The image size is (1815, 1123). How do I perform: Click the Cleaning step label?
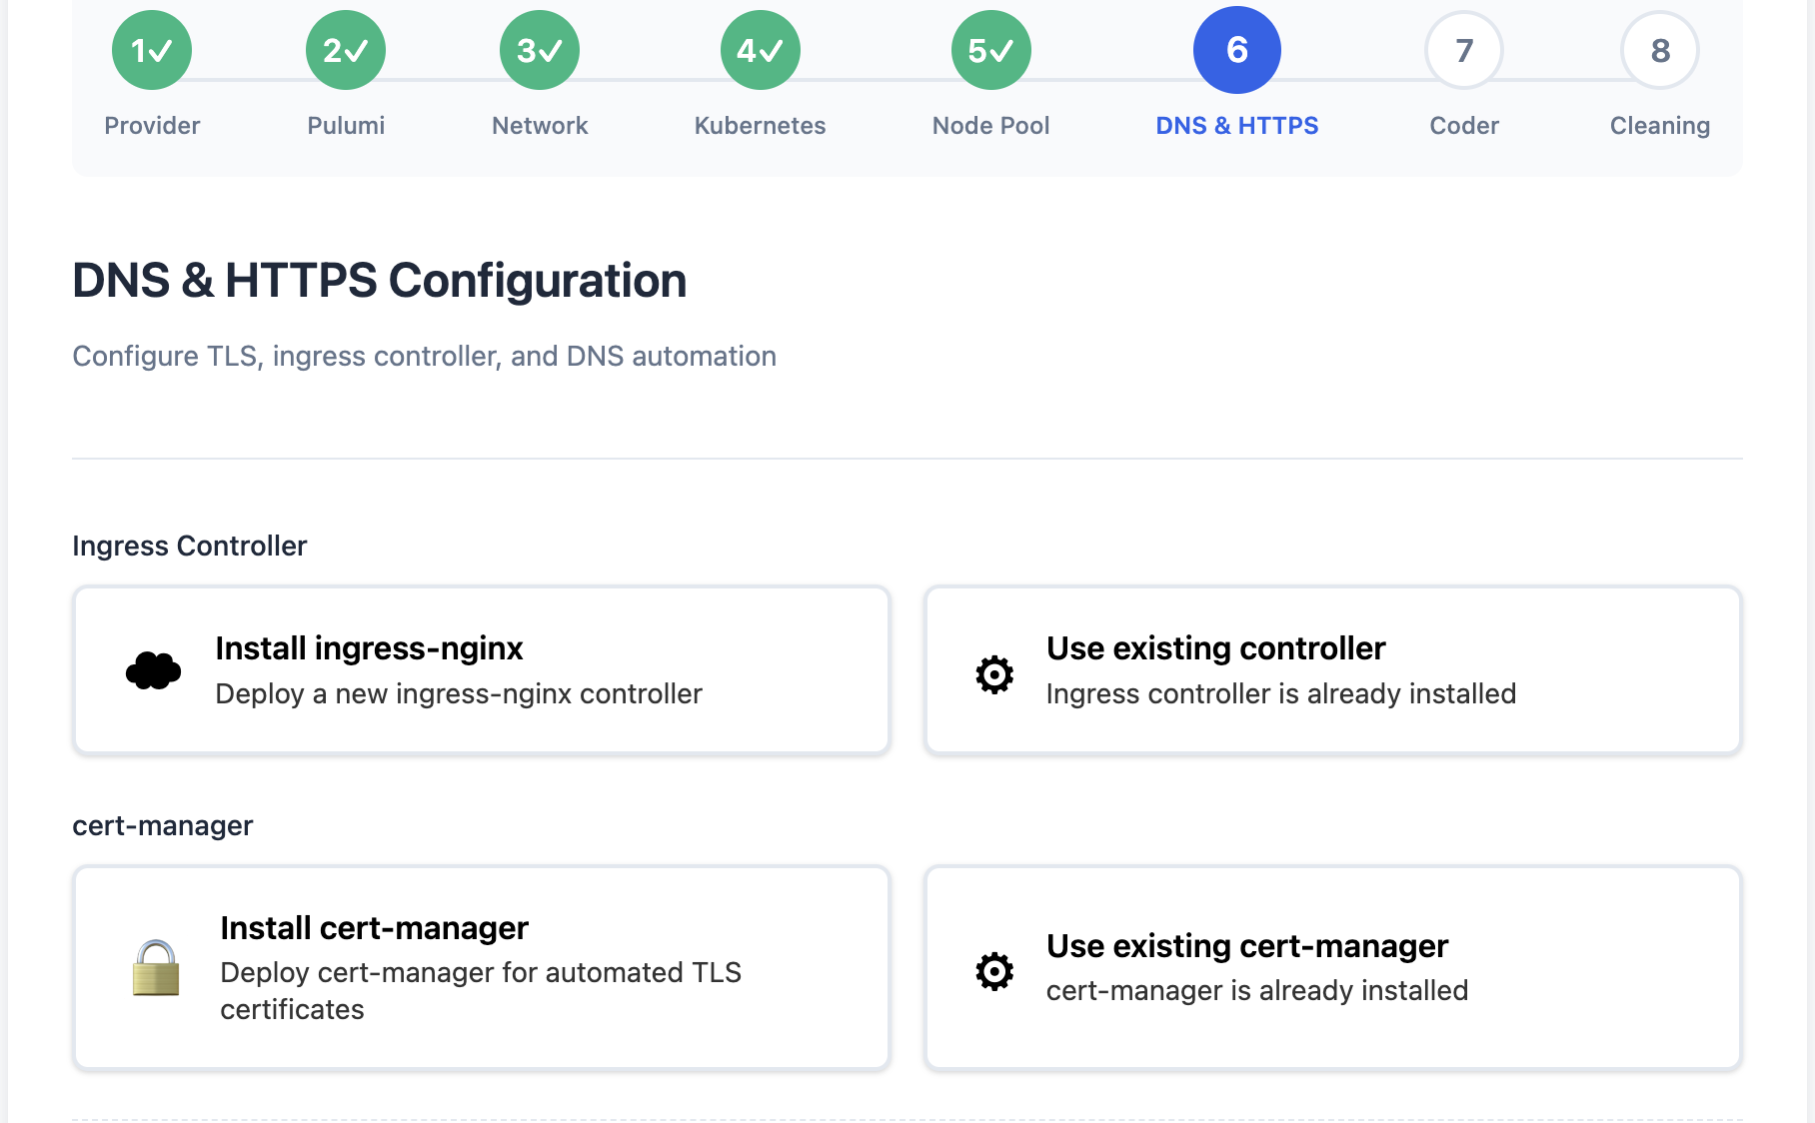click(x=1660, y=126)
